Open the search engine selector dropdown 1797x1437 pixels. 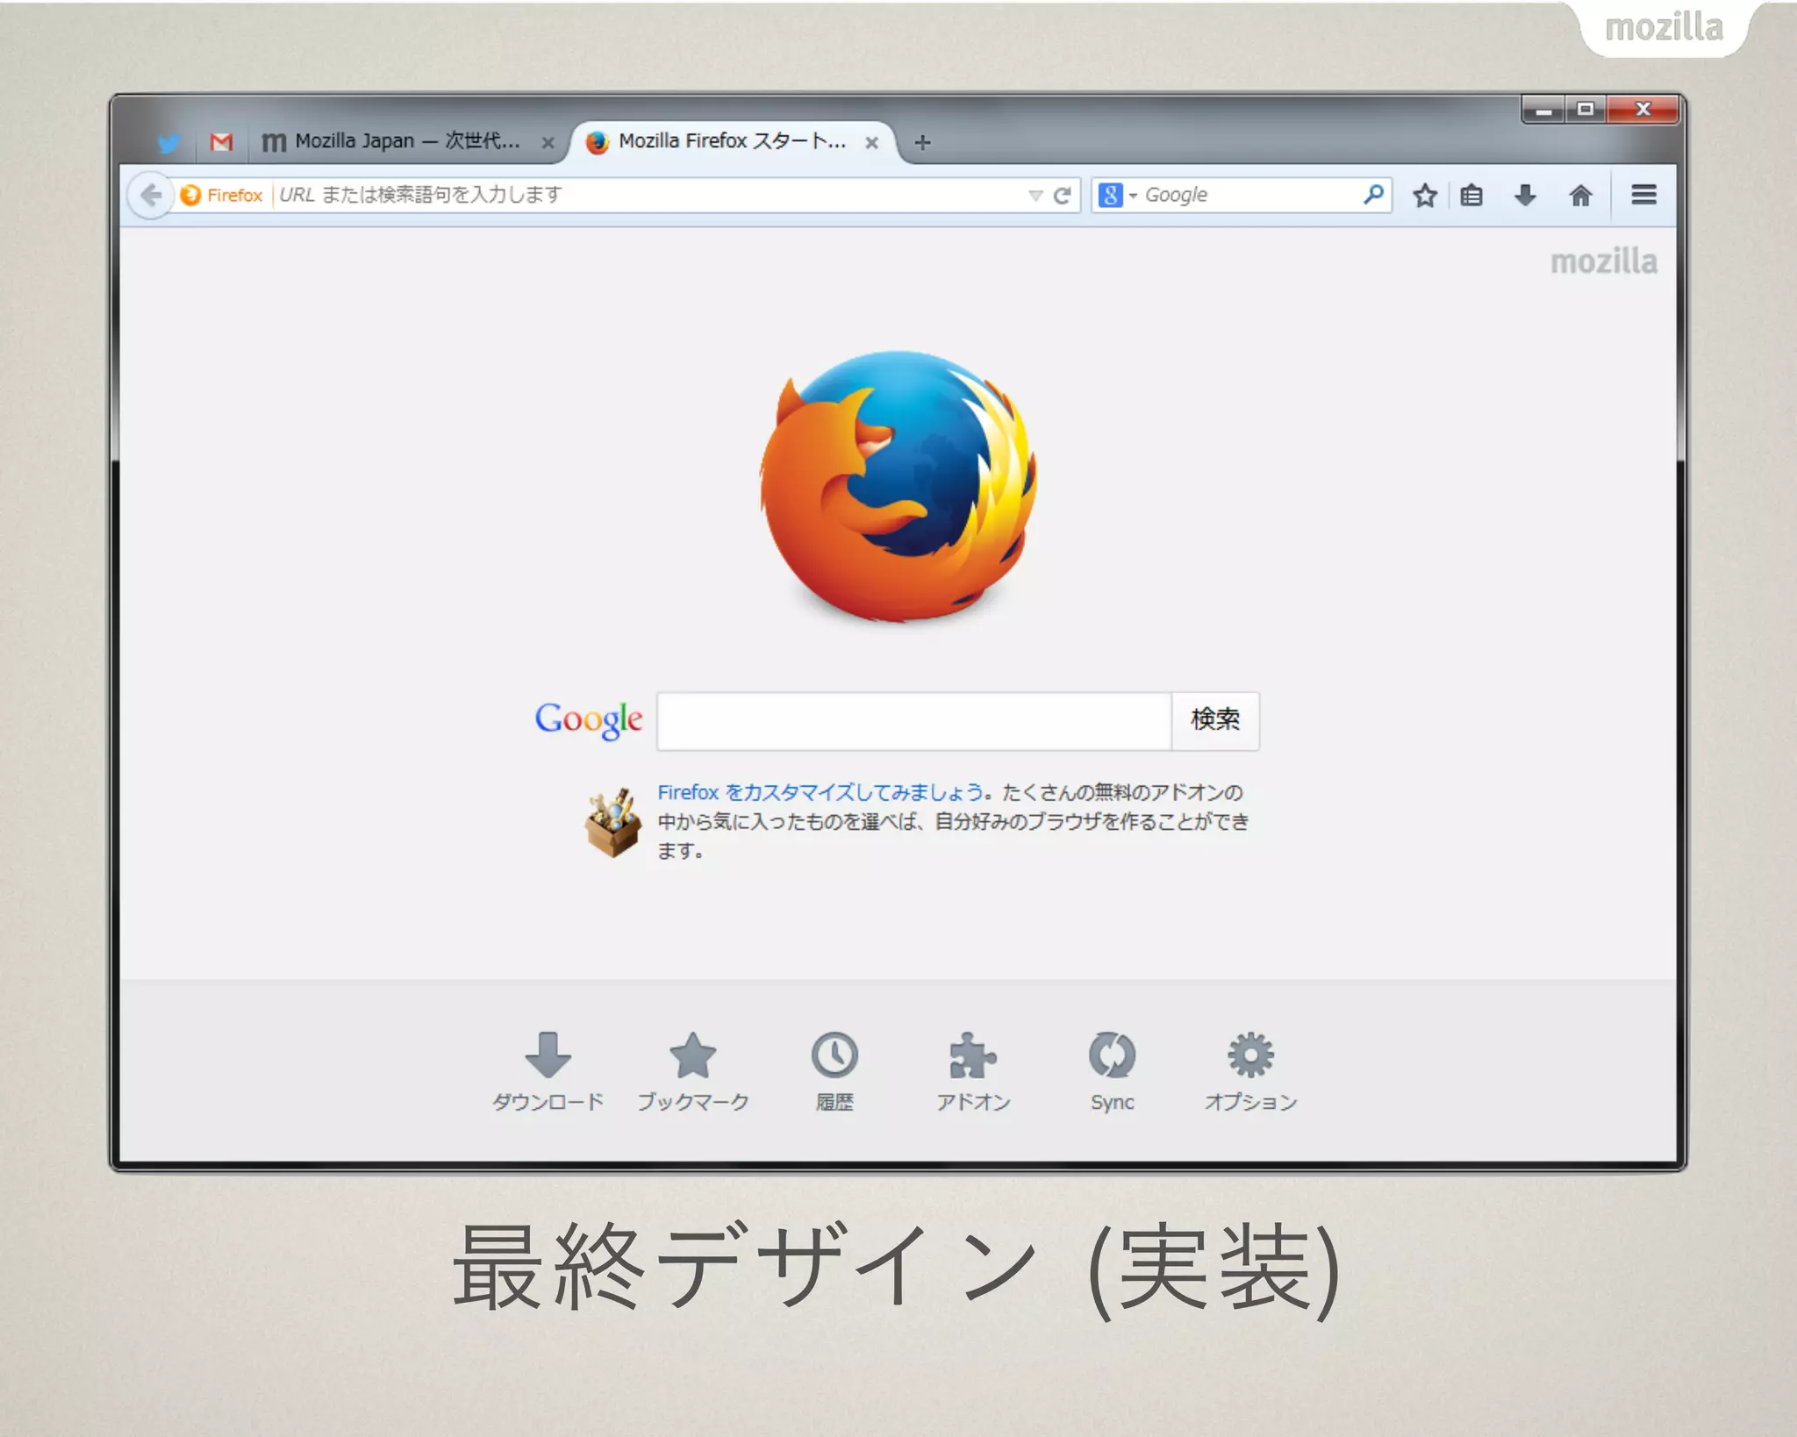click(x=1118, y=195)
